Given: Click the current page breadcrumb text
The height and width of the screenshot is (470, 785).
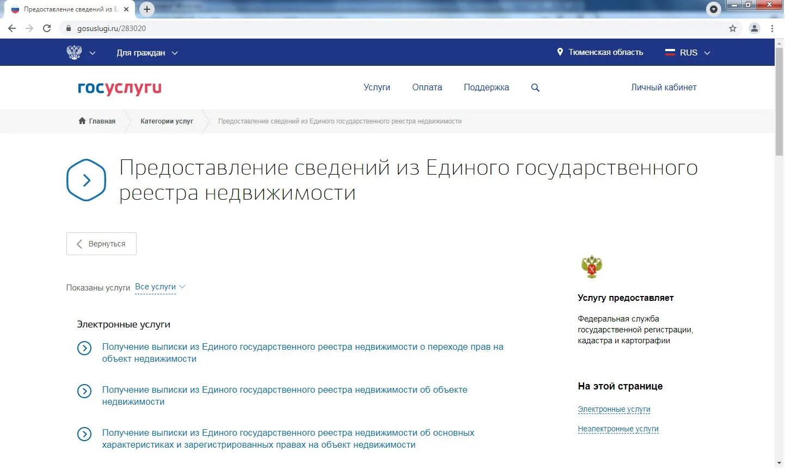Looking at the screenshot, I should 340,121.
